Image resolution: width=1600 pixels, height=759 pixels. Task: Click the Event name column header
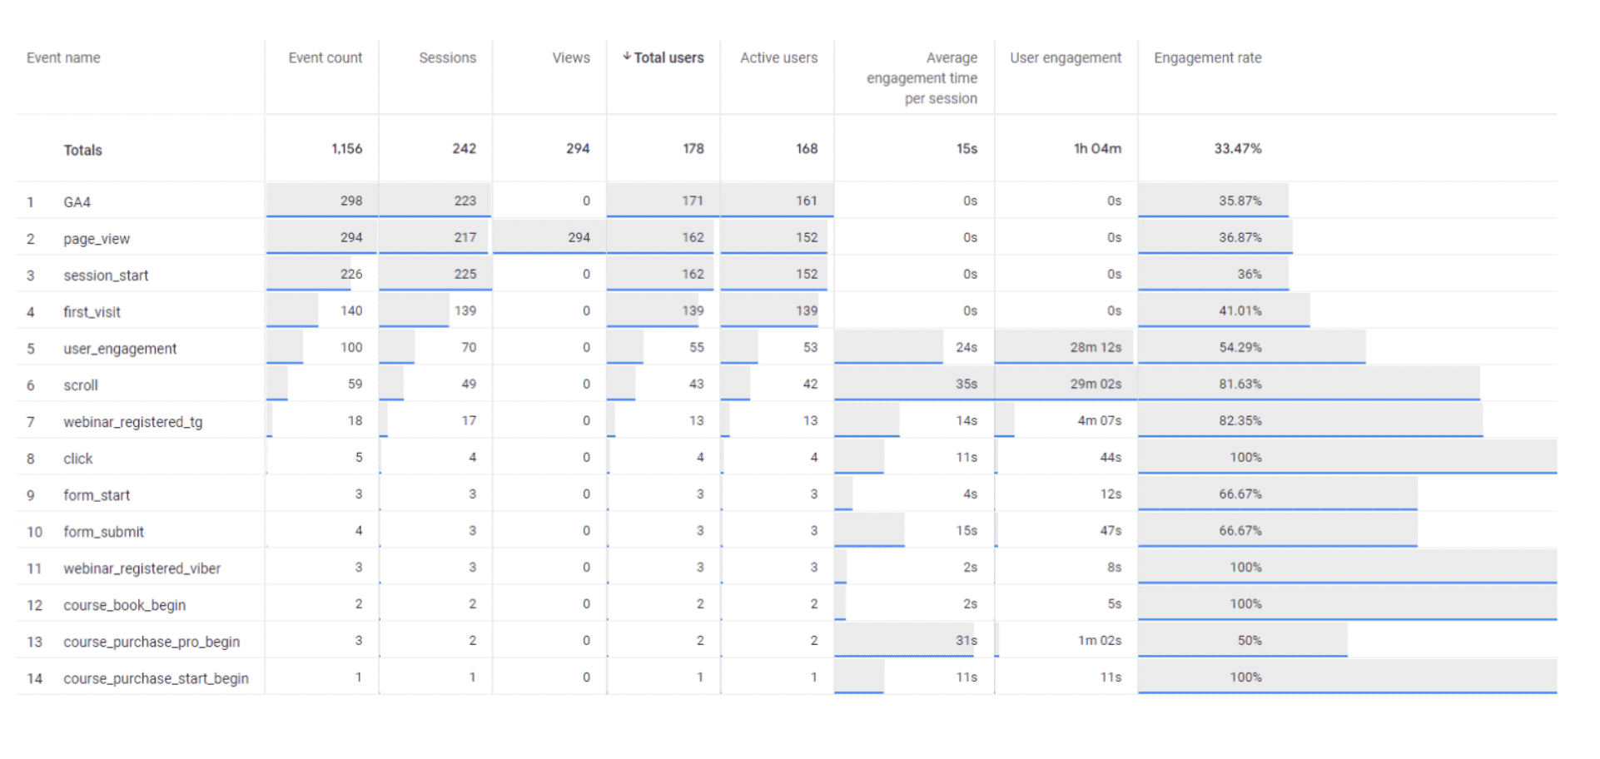(x=63, y=58)
